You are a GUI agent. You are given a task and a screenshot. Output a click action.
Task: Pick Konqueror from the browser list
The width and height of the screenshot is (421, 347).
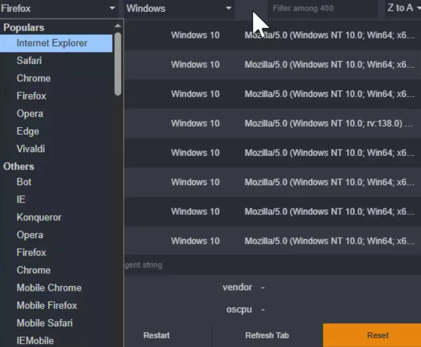(x=56, y=217)
